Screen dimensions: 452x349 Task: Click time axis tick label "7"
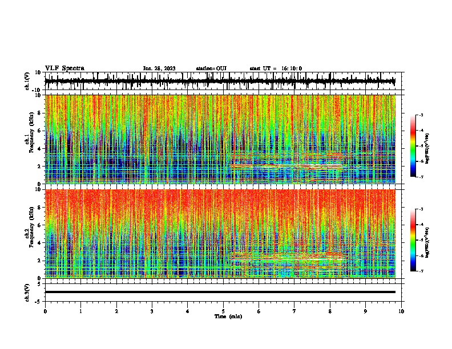tap(294, 311)
